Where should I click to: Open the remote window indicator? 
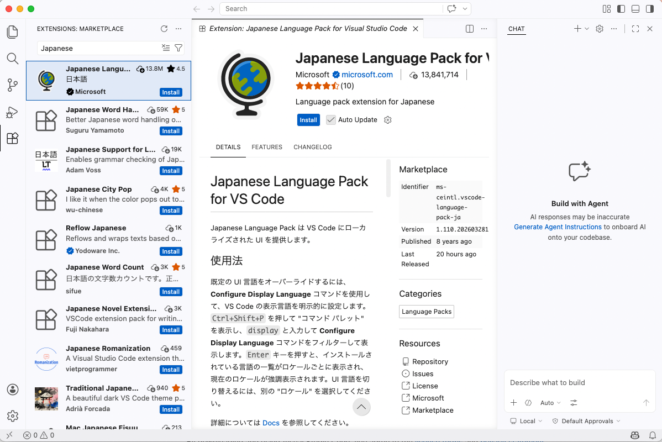(9, 435)
